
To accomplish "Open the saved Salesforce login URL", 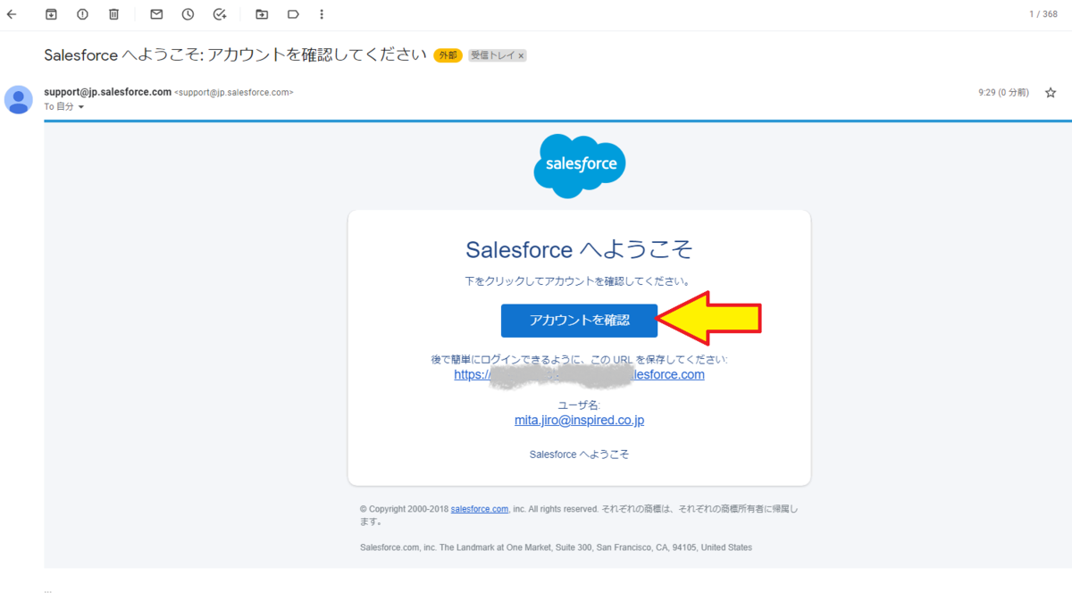I will tap(579, 375).
